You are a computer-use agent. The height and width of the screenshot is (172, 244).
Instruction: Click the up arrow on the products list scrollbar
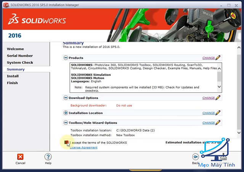219,68
